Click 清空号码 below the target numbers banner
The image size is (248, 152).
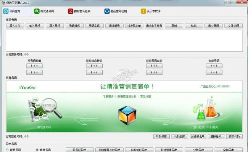(234, 136)
